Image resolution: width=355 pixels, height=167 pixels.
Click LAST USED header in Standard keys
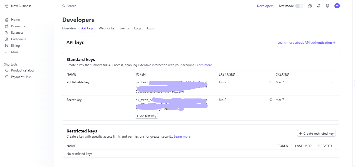coord(227,74)
